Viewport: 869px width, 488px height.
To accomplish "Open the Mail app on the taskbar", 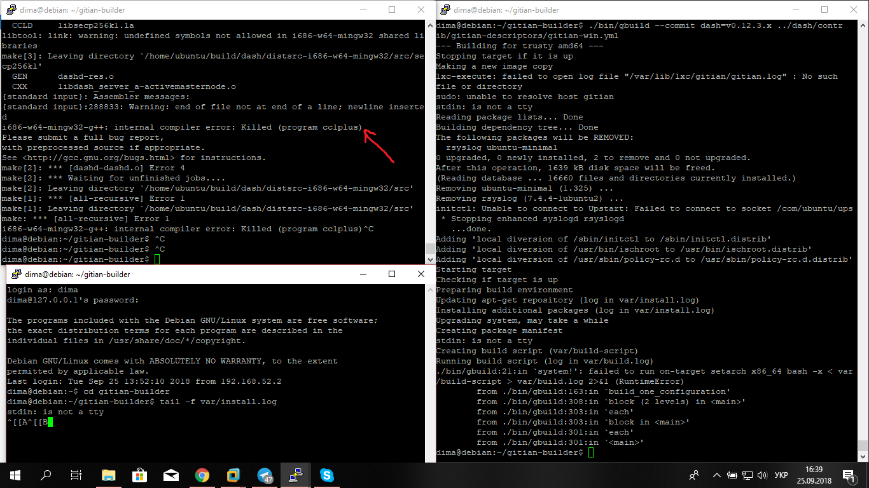I will click(x=171, y=475).
